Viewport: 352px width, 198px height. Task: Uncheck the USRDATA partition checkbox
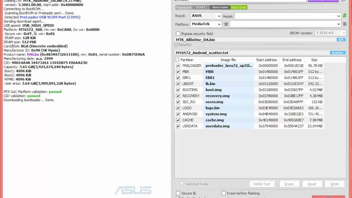[x=178, y=126]
